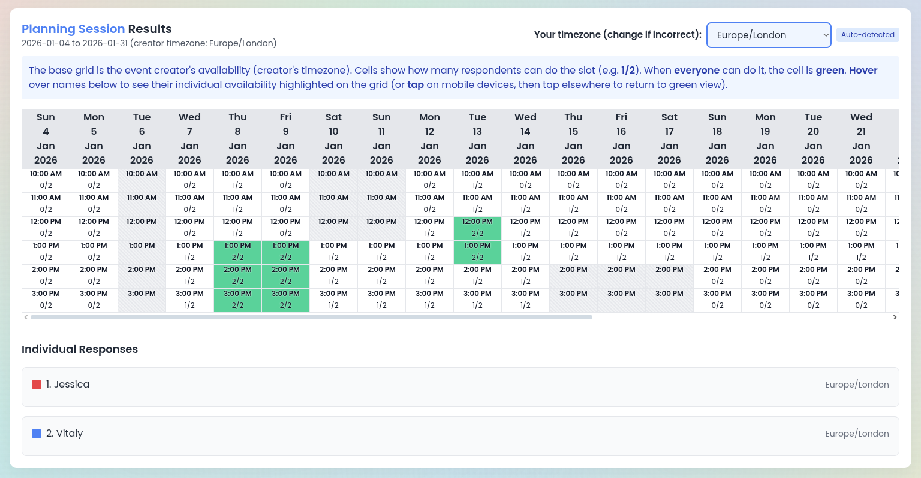Click the 10:00 AM 1/2 cell on Thu 8
This screenshot has height=478, width=921.
[x=237, y=180]
